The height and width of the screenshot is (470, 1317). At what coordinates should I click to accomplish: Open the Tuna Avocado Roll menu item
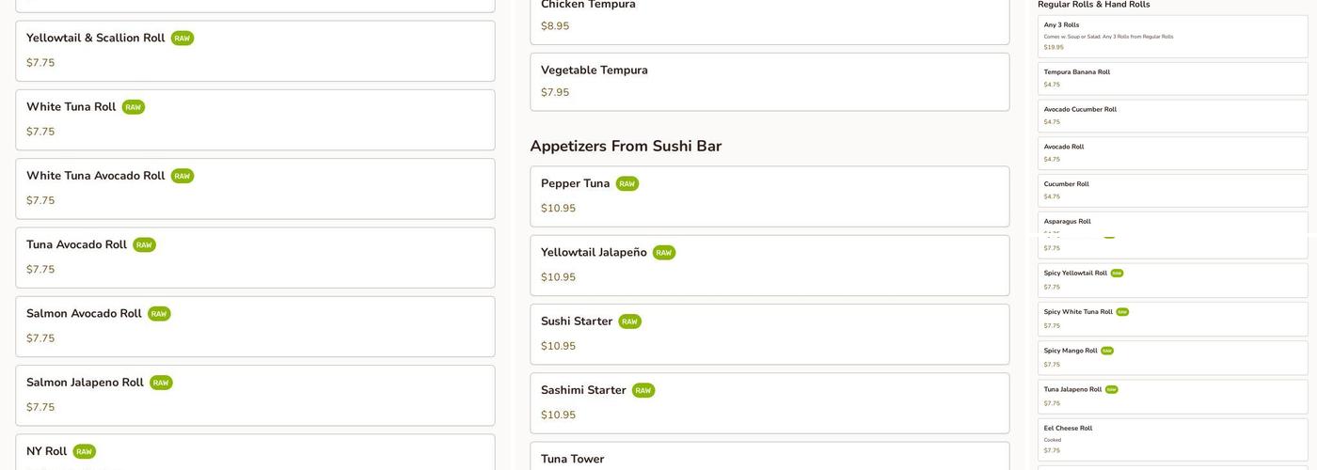tap(255, 258)
